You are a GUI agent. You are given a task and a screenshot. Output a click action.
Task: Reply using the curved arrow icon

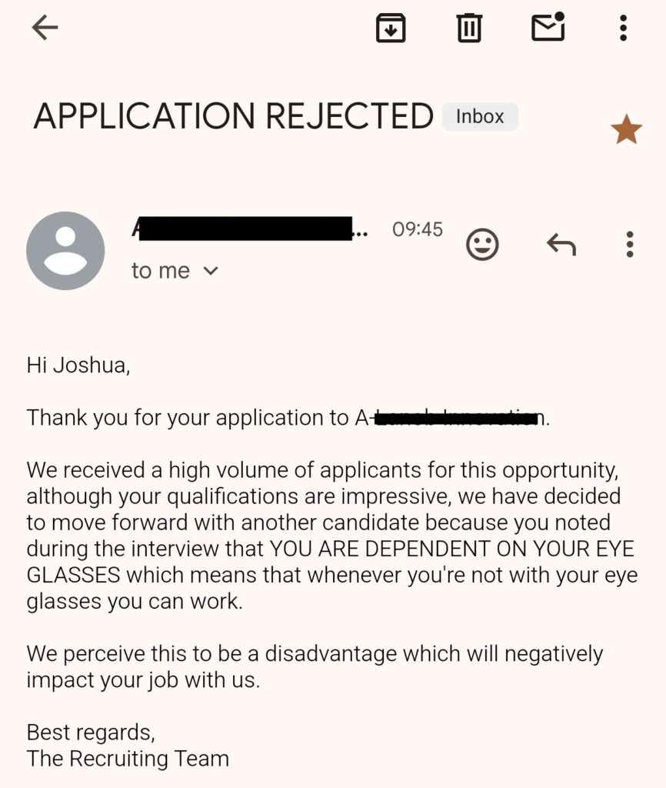(561, 244)
